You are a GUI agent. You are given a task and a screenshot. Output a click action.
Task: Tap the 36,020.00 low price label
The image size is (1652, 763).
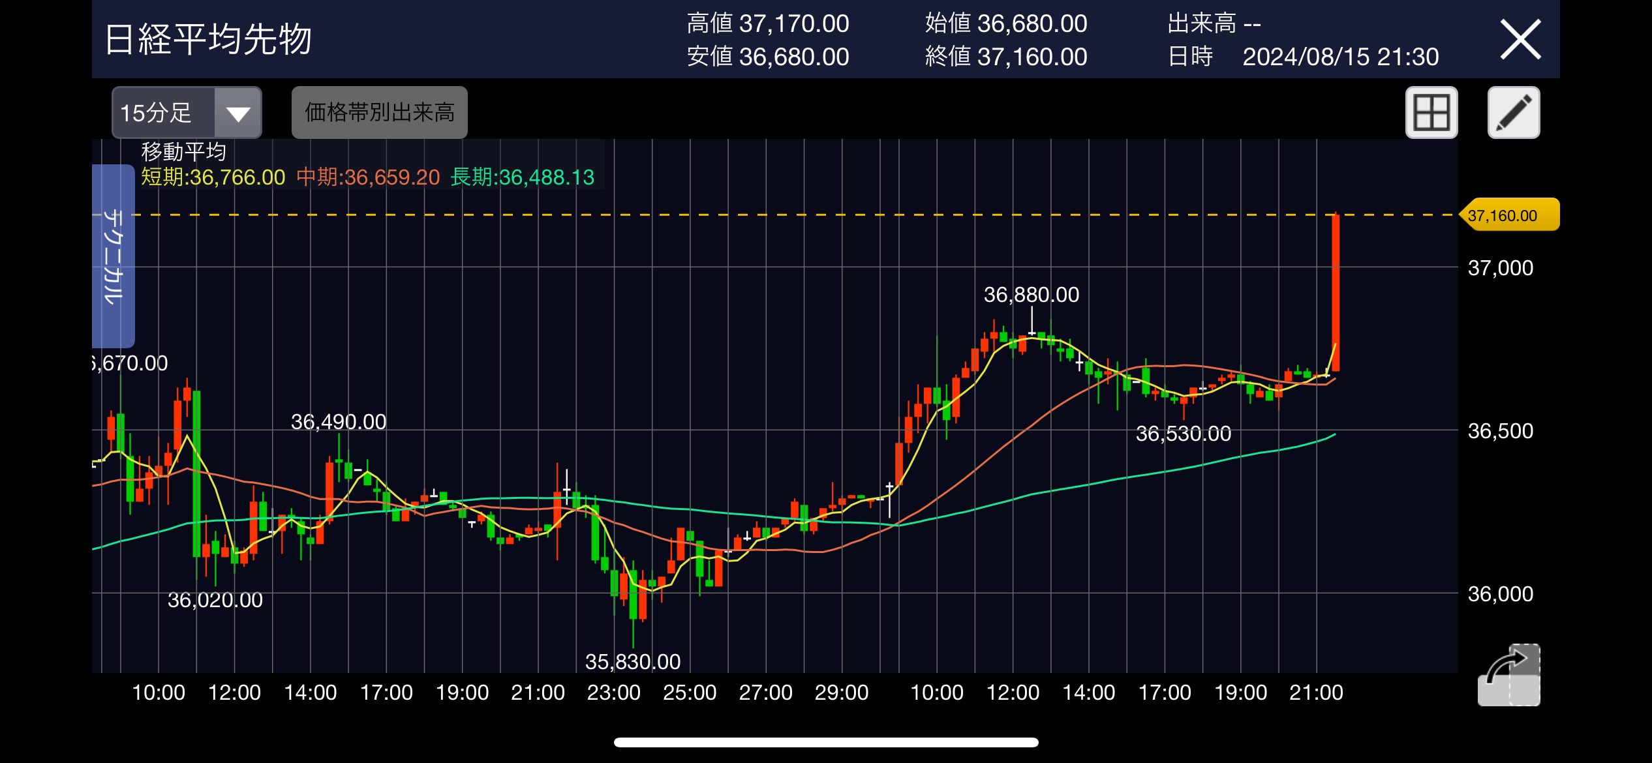tap(215, 600)
